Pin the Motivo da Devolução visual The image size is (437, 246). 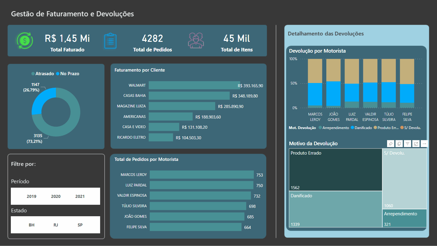[x=390, y=144]
